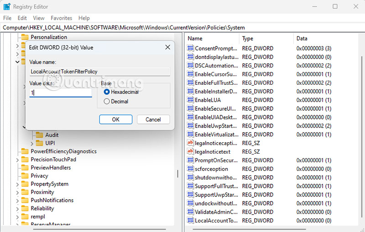The width and height of the screenshot is (365, 232).
Task: Open the View menu
Action: [x=39, y=18]
